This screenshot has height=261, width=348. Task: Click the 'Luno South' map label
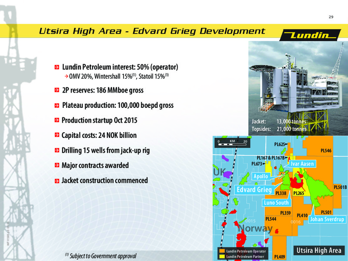coord(276,203)
